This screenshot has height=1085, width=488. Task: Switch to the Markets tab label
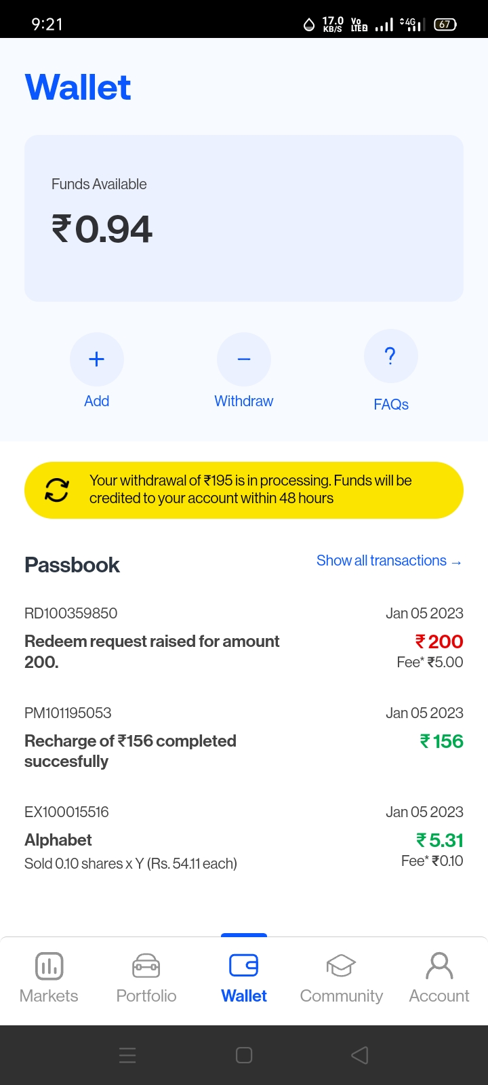[49, 995]
